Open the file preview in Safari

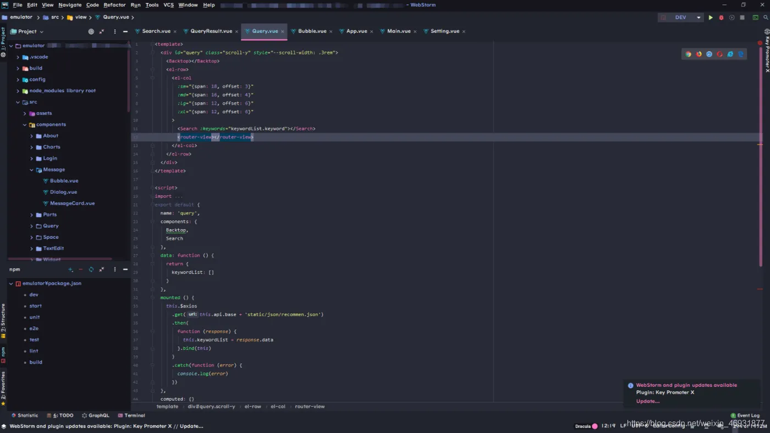pos(709,54)
